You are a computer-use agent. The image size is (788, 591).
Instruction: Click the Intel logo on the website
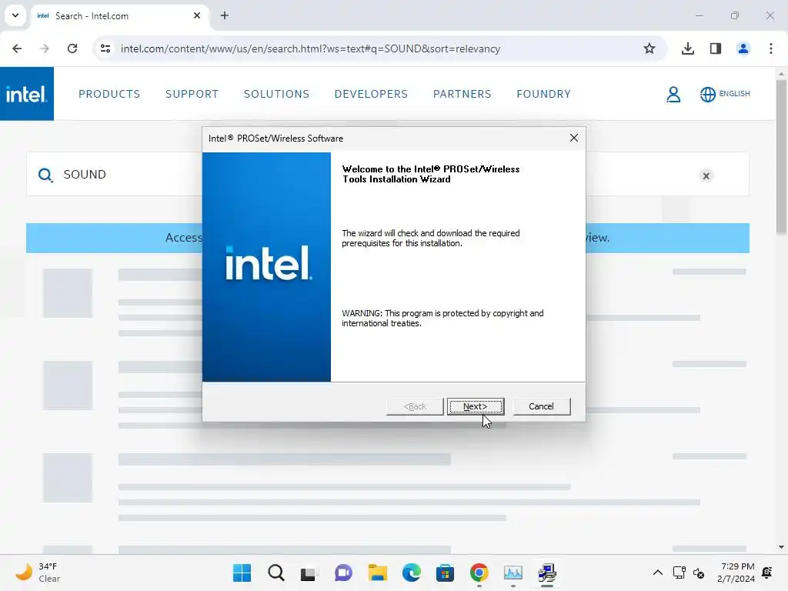point(27,94)
